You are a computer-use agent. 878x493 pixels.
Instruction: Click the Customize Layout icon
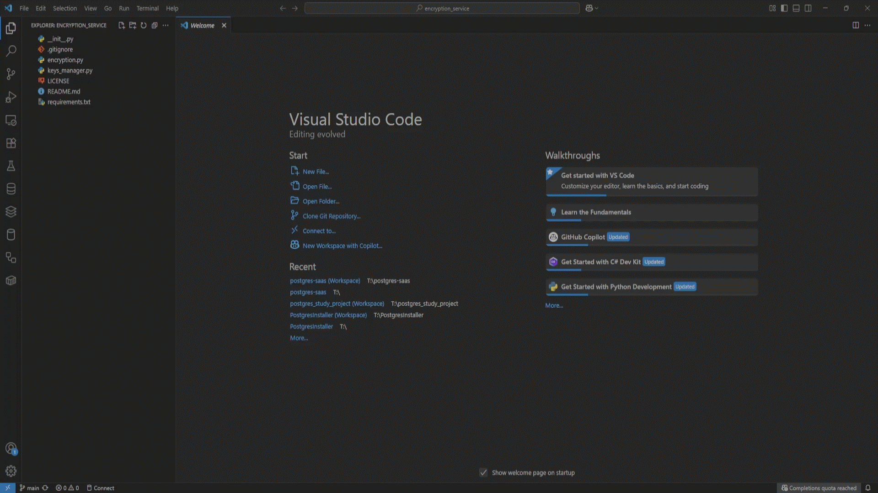pyautogui.click(x=772, y=8)
